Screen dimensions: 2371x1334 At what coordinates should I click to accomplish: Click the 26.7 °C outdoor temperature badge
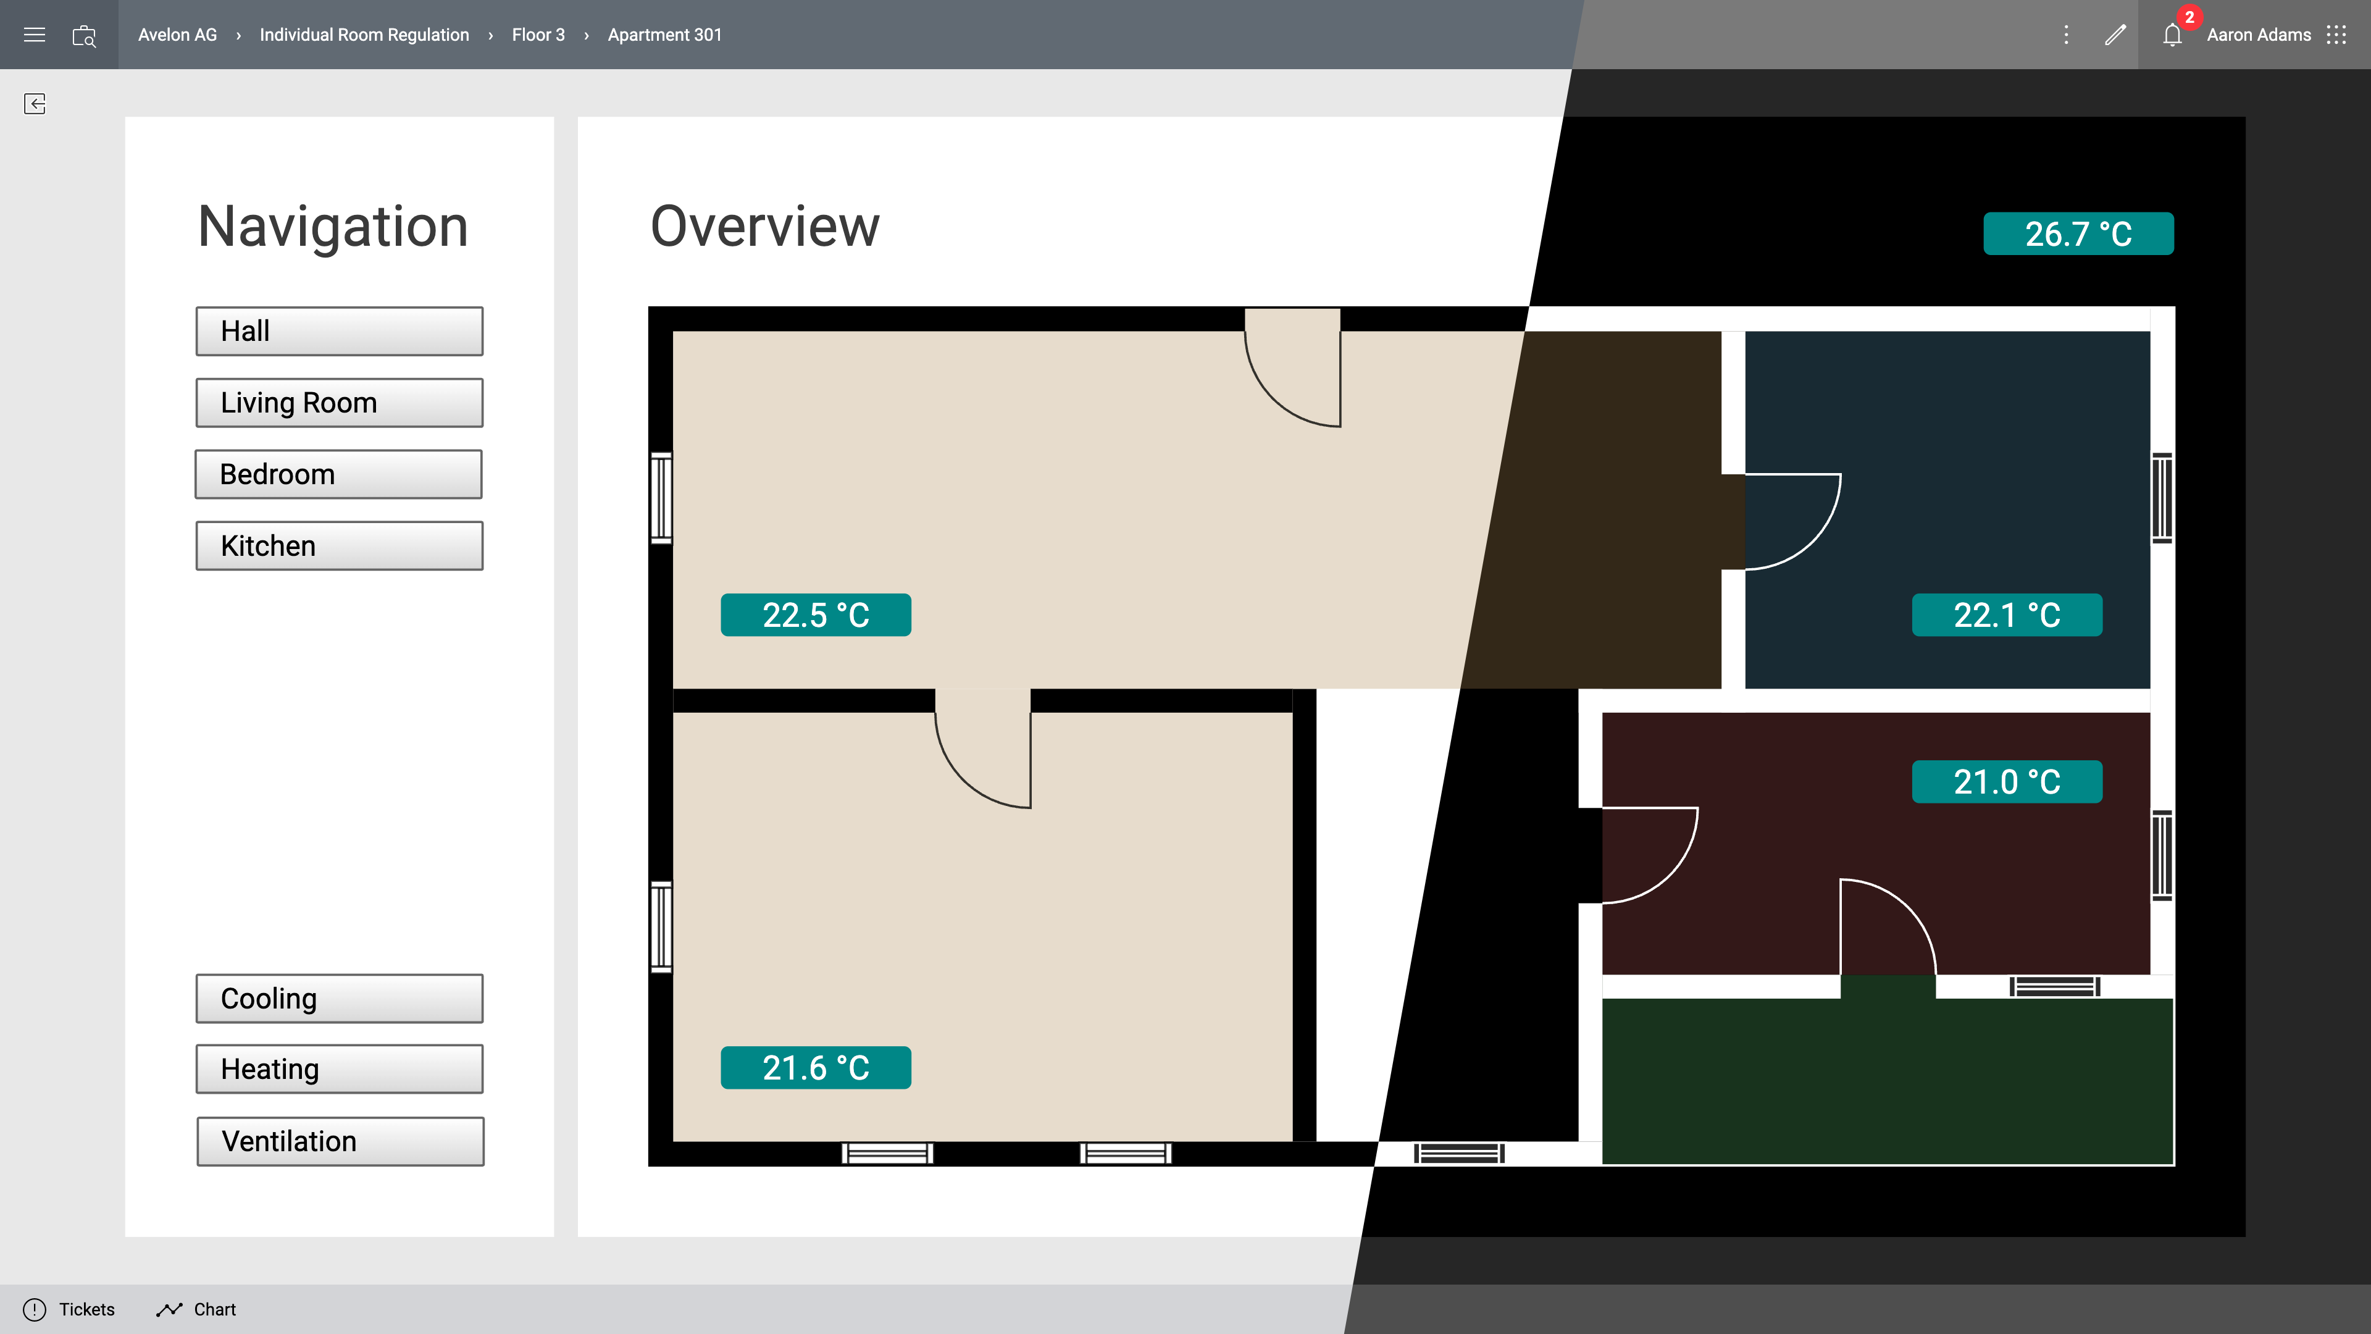(2078, 234)
